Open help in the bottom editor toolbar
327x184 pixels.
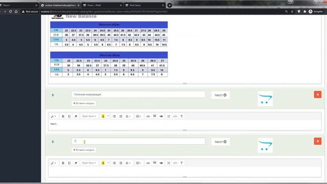click(x=181, y=163)
